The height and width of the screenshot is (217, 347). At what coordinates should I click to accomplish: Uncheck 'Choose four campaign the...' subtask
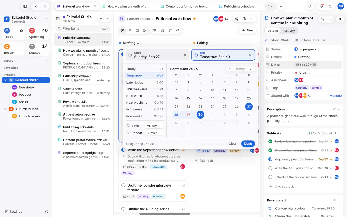pyautogui.click(x=270, y=150)
